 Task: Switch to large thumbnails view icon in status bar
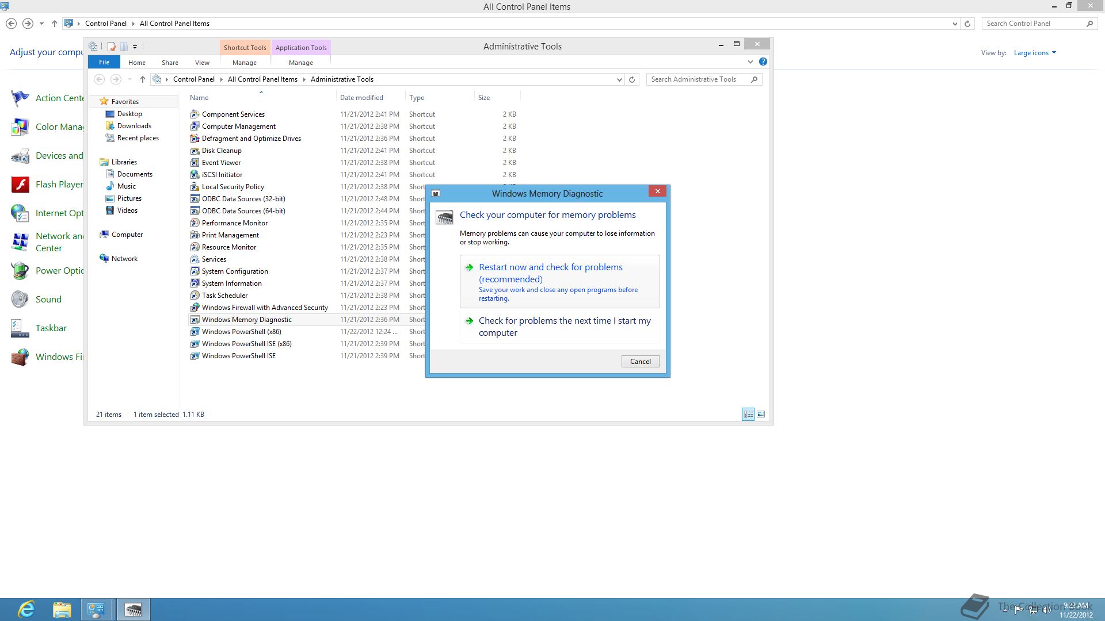click(761, 415)
